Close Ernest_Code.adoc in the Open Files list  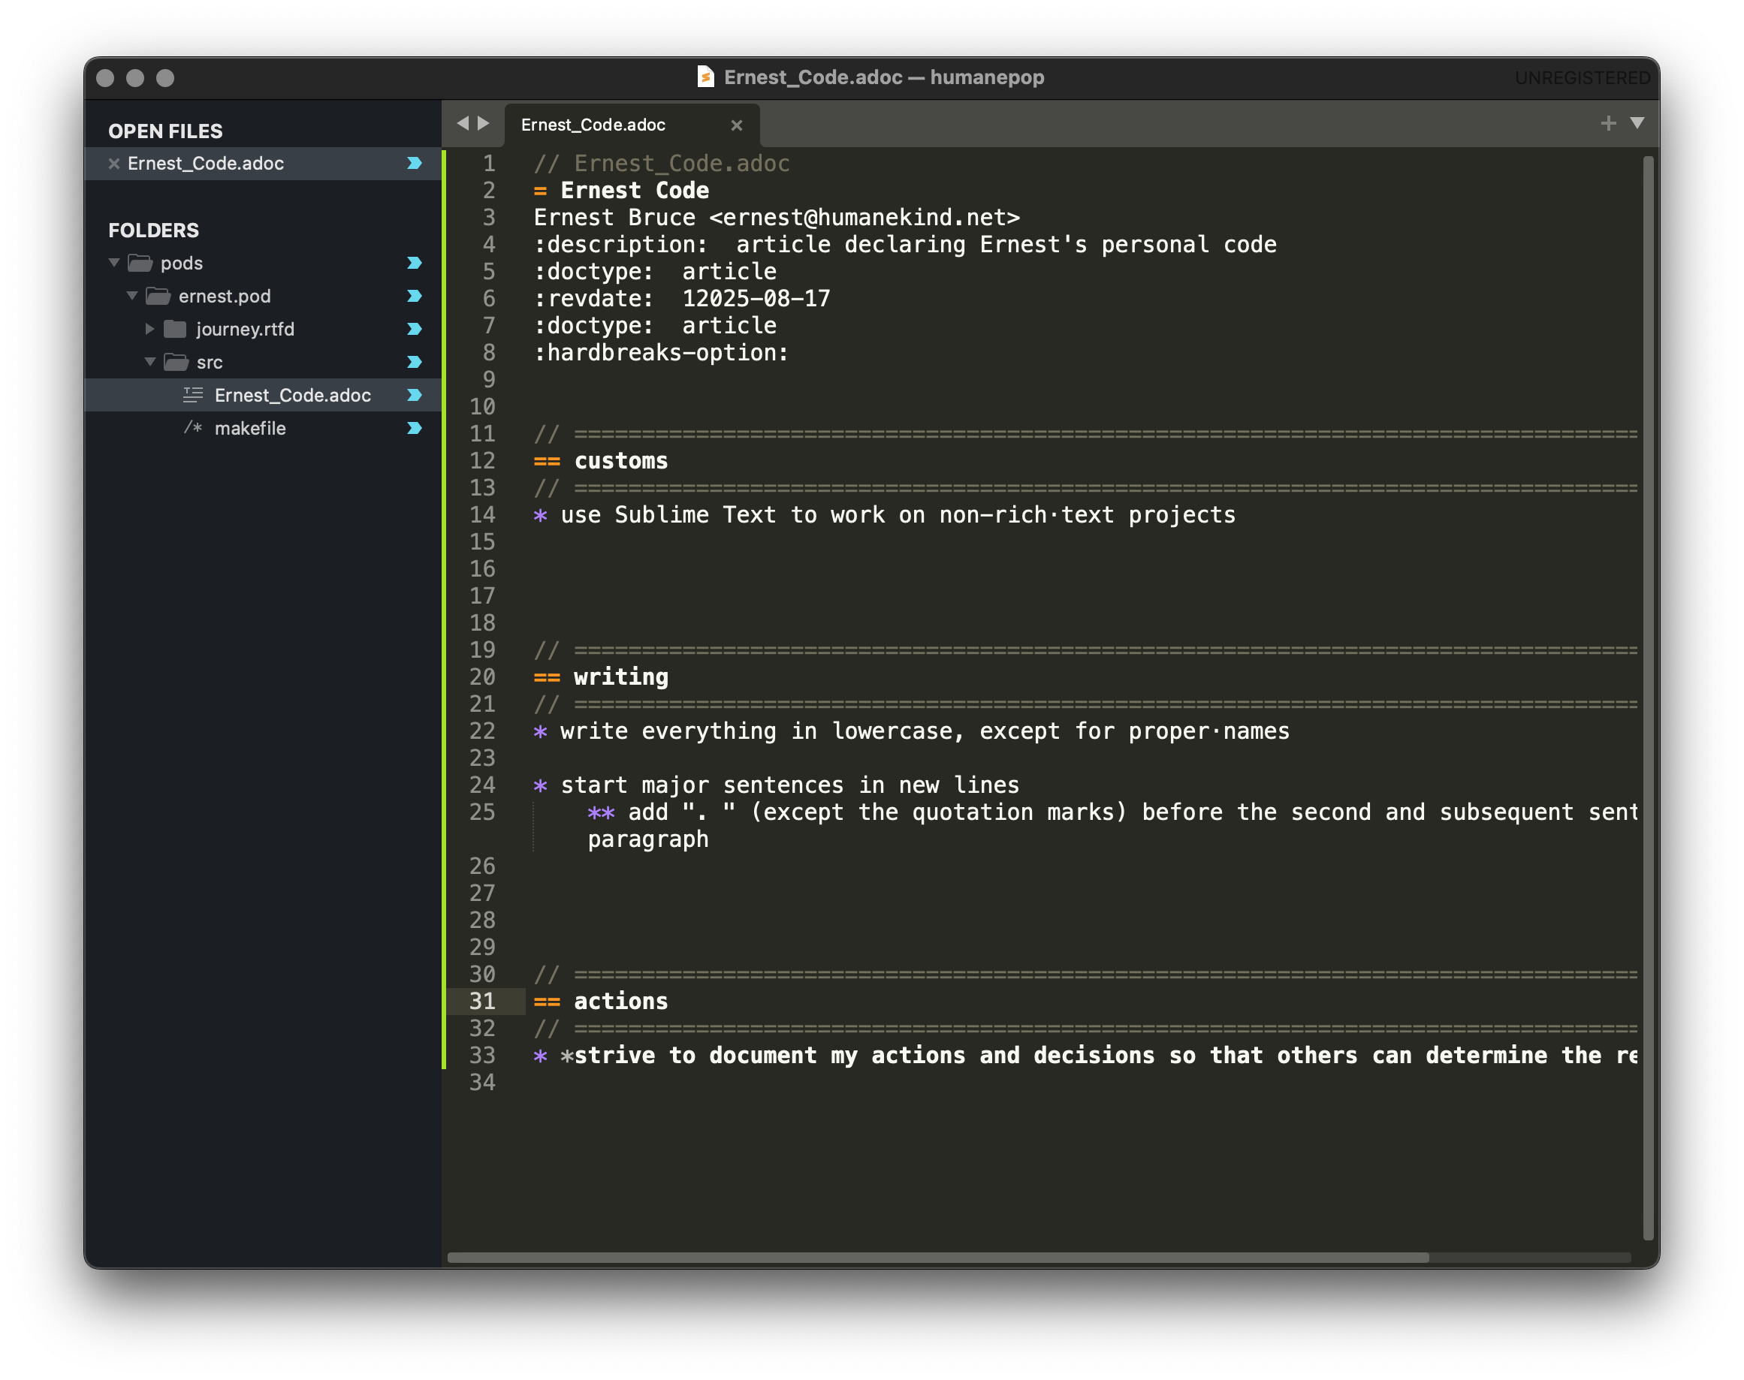(114, 164)
